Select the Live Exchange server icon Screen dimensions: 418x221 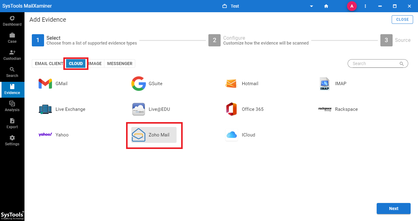click(x=45, y=109)
